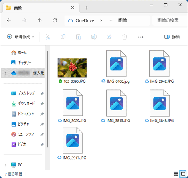Click the IMG_0108.jpg file name

[x=118, y=81]
